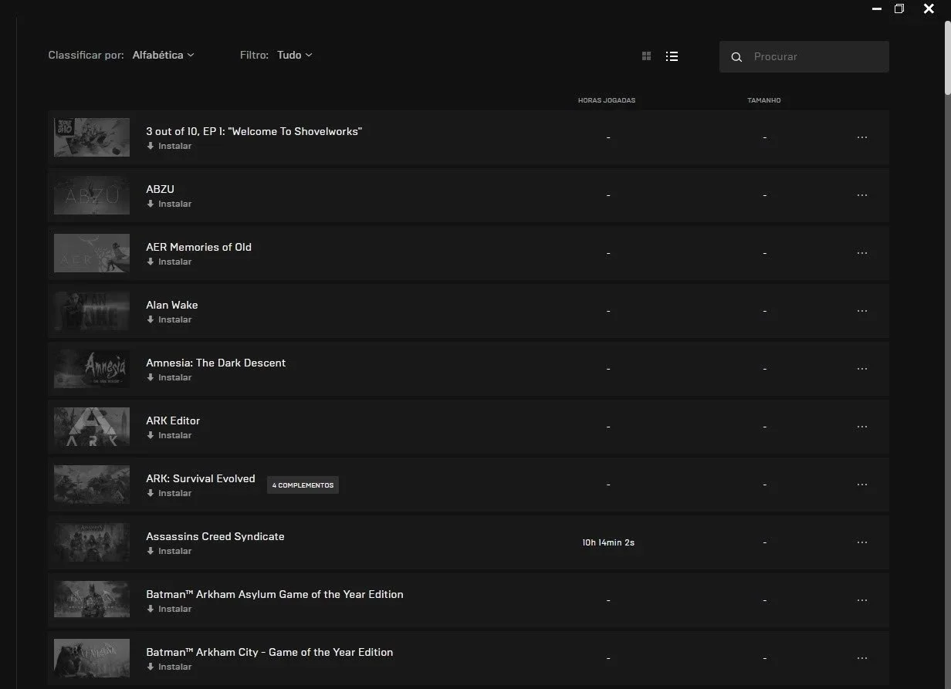The image size is (951, 689).
Task: Select the Batman Arkham Asylum thumbnail
Action: (x=92, y=599)
